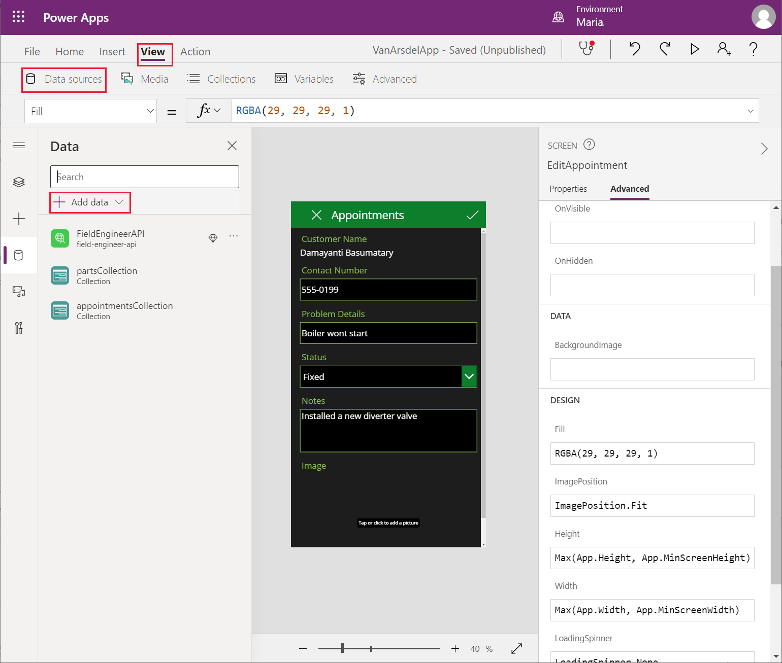Image resolution: width=782 pixels, height=663 pixels.
Task: Click the Problem Details text field
Action: coord(388,333)
